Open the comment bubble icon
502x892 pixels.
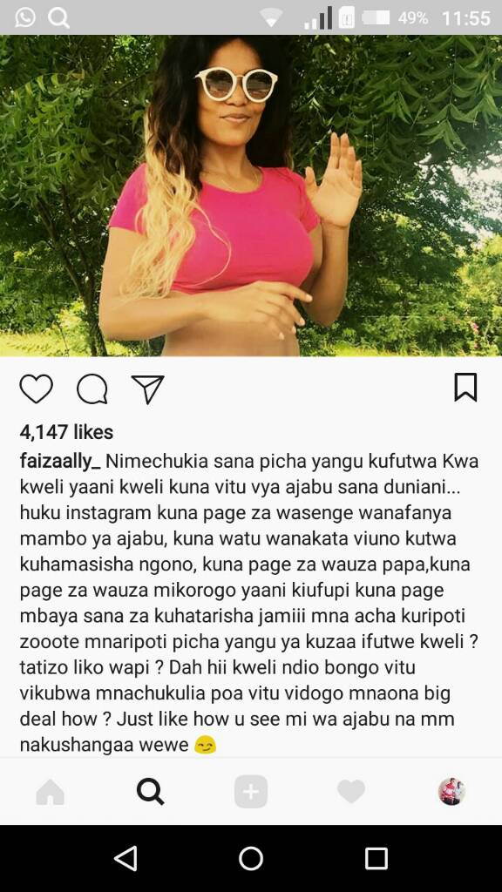[x=92, y=389]
